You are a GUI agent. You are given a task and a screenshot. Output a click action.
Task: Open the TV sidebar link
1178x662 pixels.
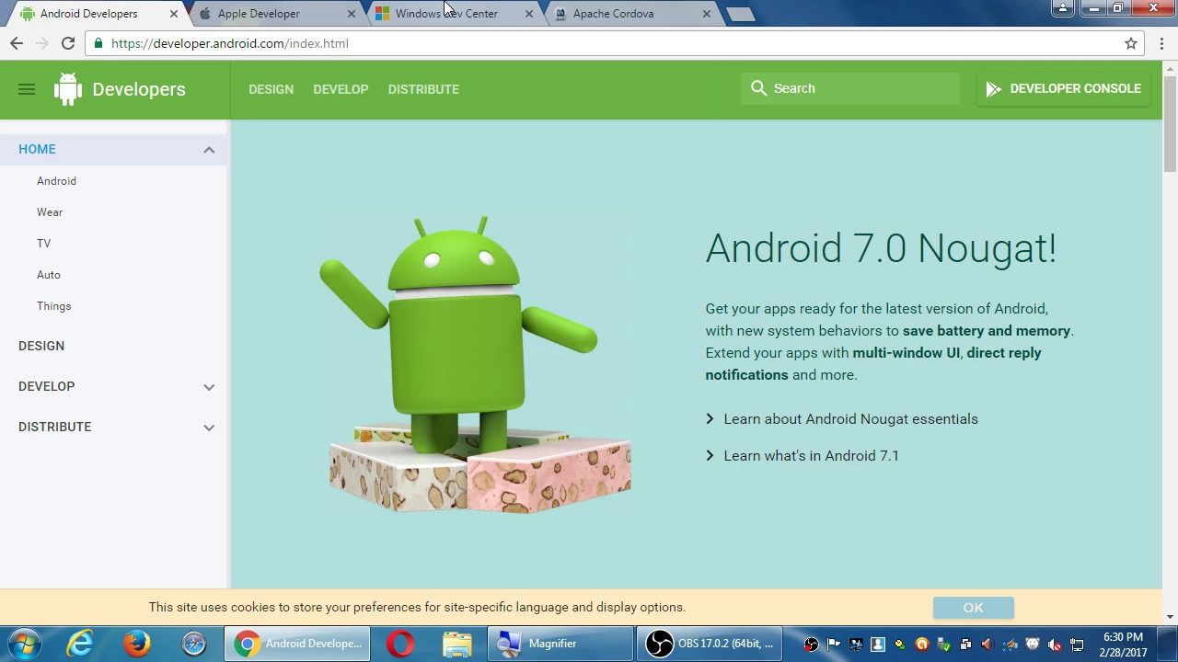pos(43,244)
